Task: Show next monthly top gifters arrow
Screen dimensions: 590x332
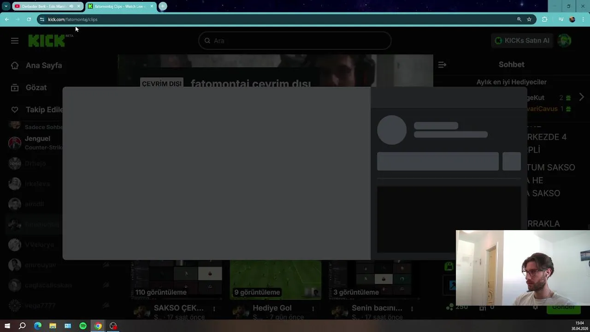Action: pos(581,97)
